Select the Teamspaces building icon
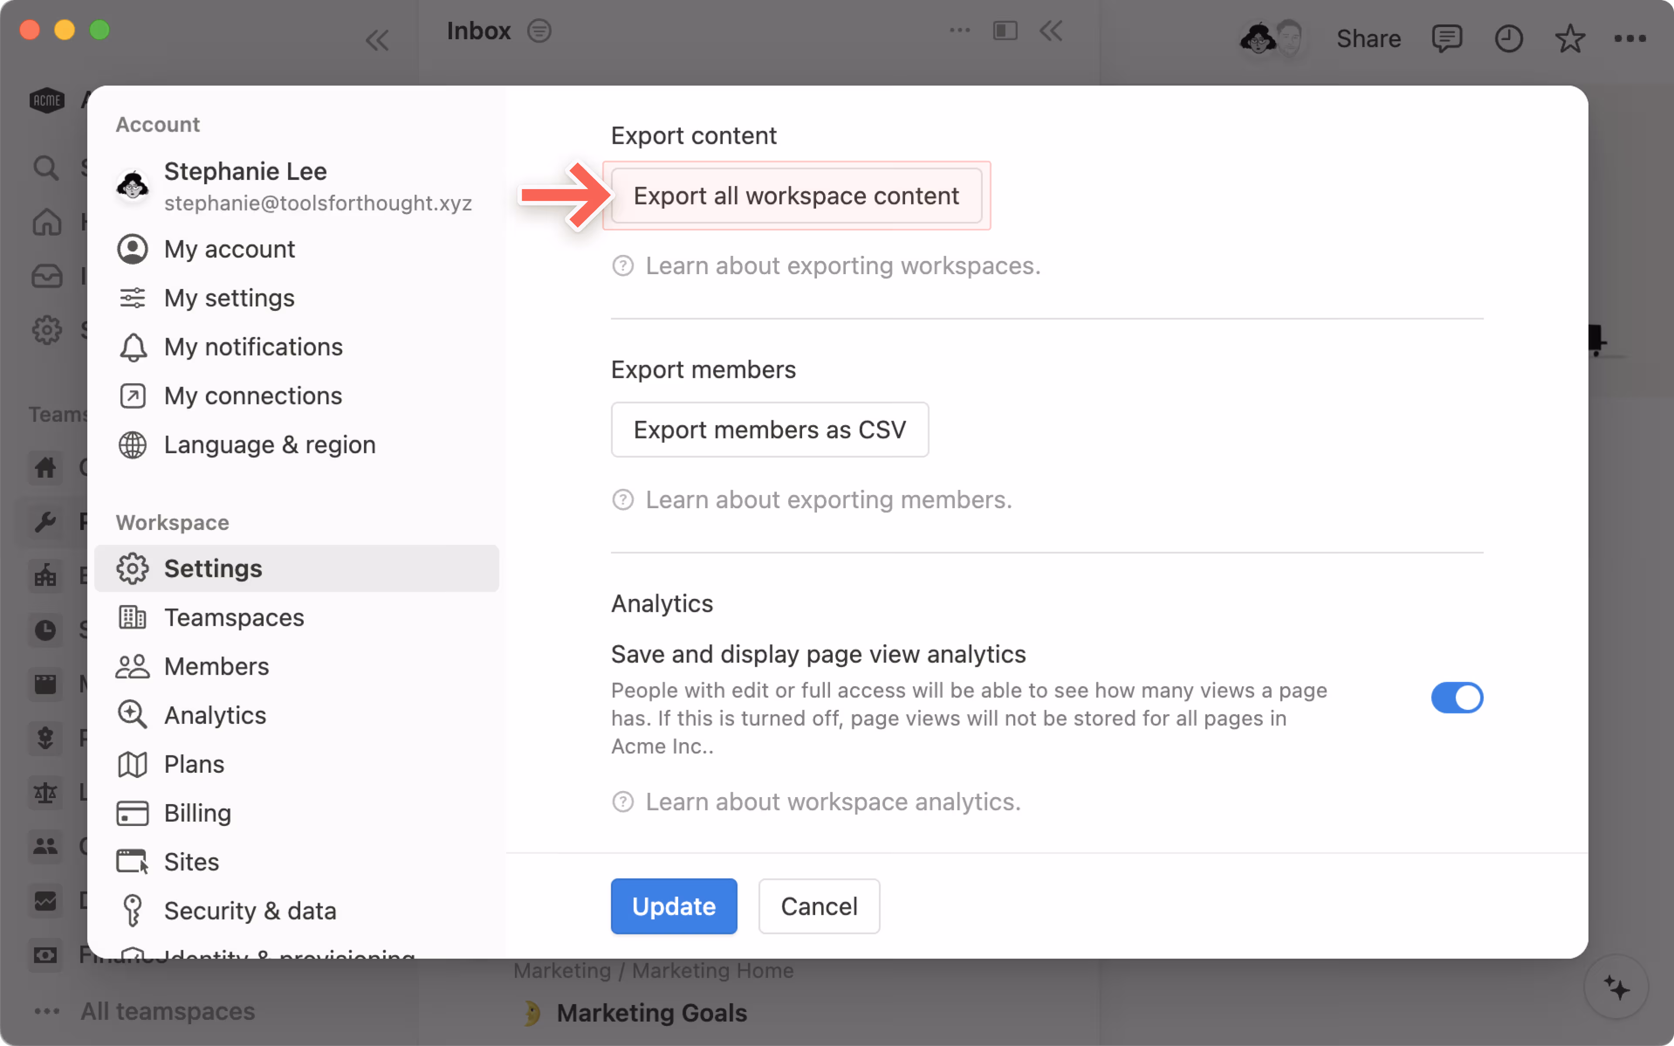 (x=133, y=617)
